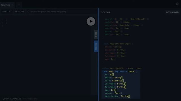
Task: Click 'email: String' under RegisterUserInput
Action: 113,47
